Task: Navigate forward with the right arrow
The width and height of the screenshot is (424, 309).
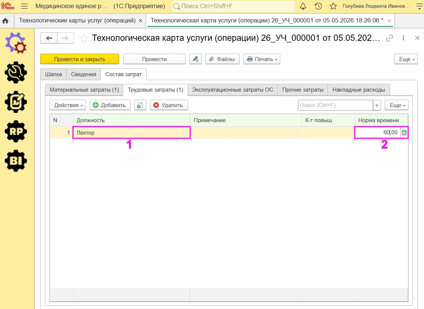Action: pos(65,38)
